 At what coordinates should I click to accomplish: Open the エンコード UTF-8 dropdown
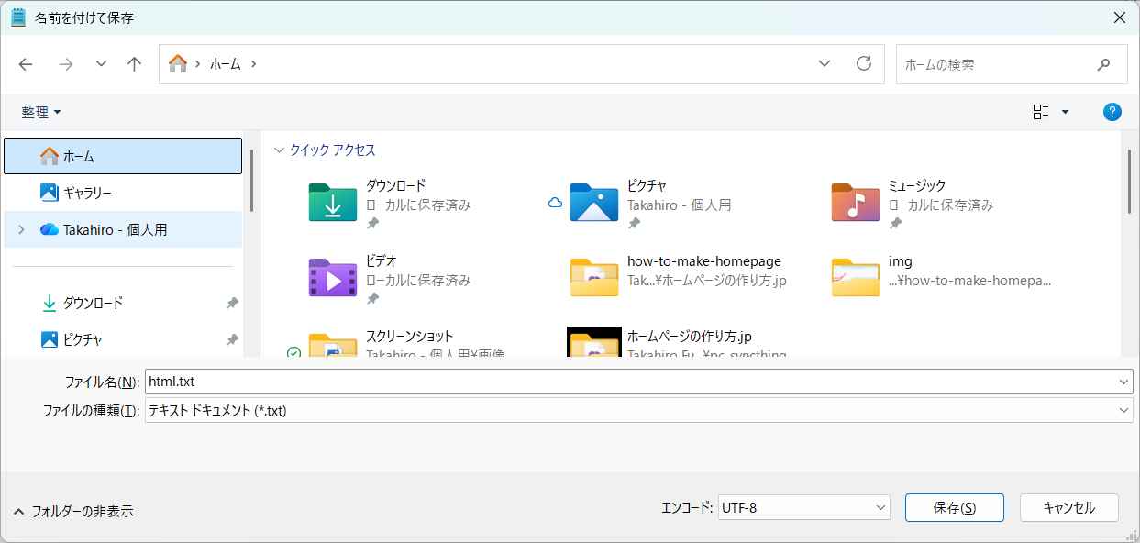(804, 507)
